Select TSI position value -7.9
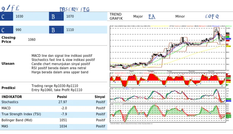The width and height of the screenshot is (233, 134). tap(64, 114)
